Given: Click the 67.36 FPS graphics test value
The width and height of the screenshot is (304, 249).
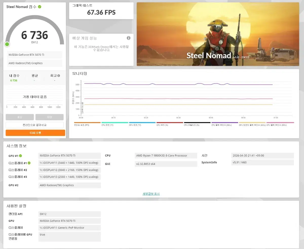Looking at the screenshot, I should (101, 12).
